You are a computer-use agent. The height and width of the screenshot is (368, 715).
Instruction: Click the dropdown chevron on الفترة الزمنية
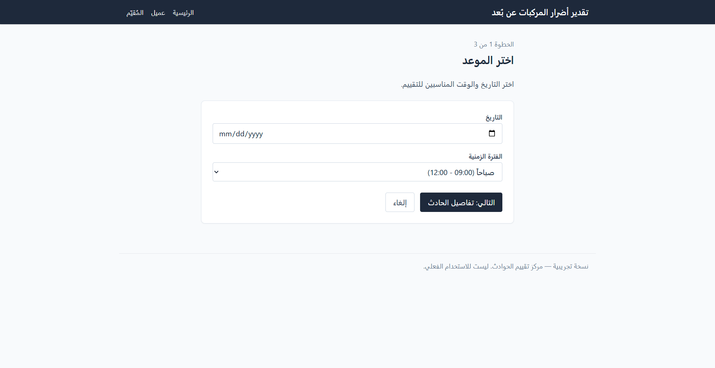click(216, 172)
